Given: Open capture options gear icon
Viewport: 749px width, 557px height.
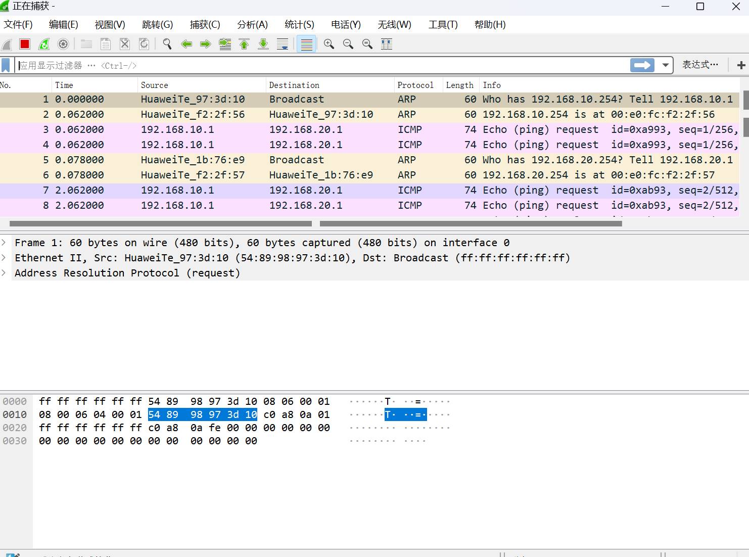Looking at the screenshot, I should (63, 44).
